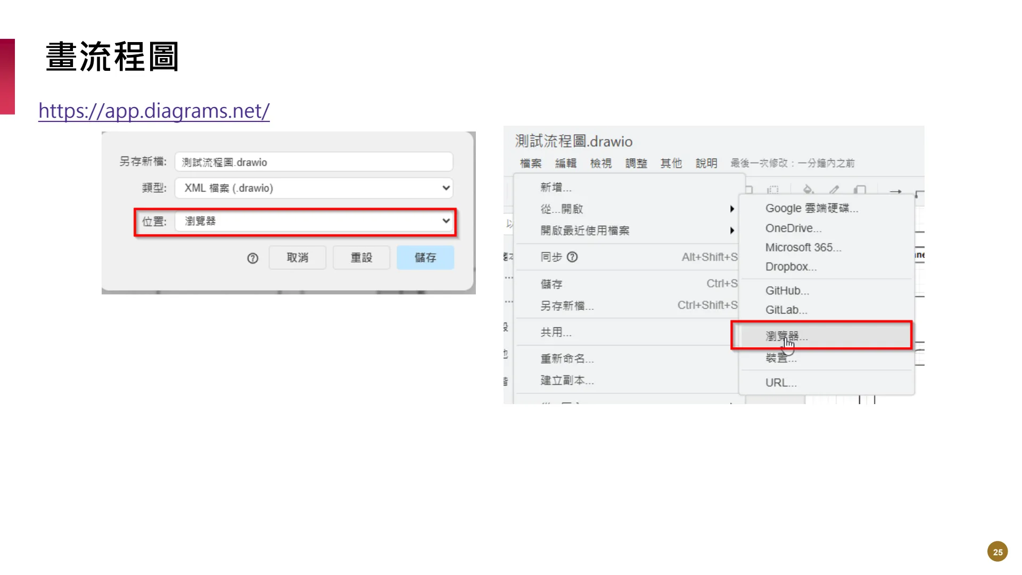This screenshot has height=575, width=1022.
Task: Open the https://app.diagrams.net/ link
Action: [154, 111]
